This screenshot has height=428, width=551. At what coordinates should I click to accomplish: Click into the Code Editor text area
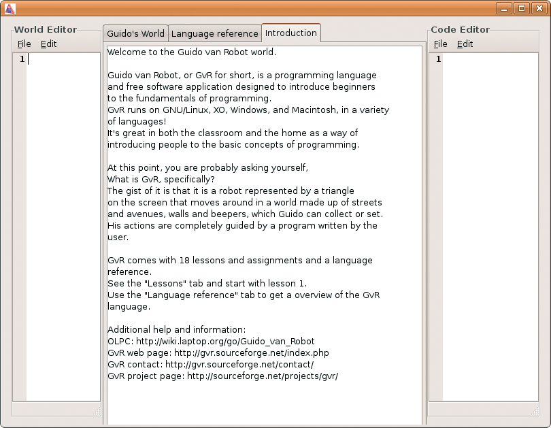coord(490,227)
